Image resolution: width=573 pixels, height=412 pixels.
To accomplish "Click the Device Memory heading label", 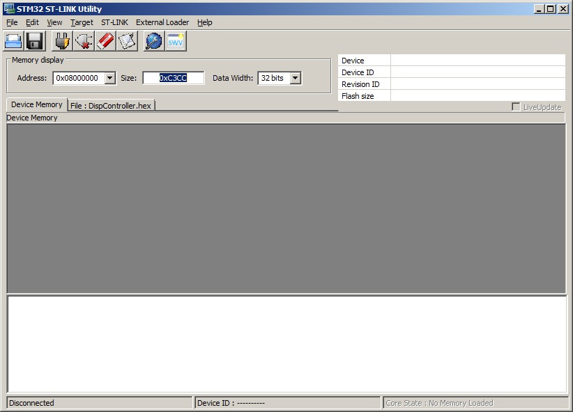I will [32, 118].
